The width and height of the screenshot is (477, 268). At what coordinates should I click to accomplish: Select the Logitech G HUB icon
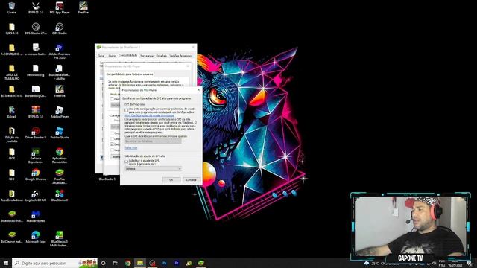(36, 195)
